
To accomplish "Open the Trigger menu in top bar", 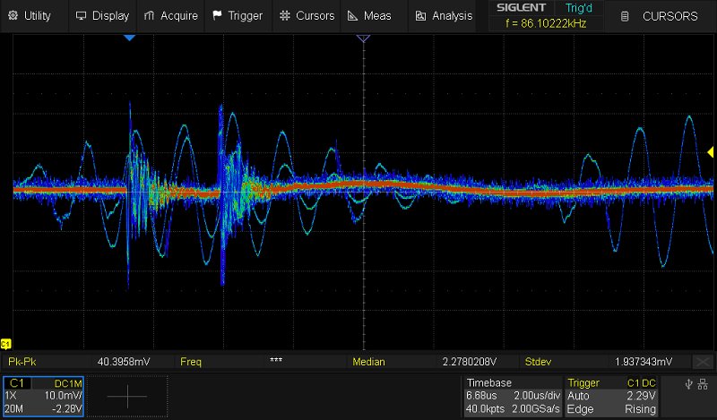I will [x=238, y=15].
